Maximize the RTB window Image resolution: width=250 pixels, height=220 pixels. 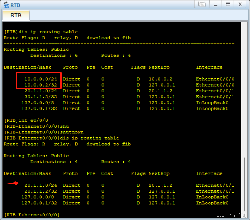pos(228,4)
